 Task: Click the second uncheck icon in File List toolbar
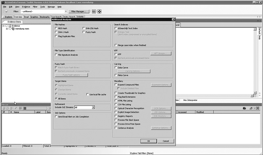8,108
